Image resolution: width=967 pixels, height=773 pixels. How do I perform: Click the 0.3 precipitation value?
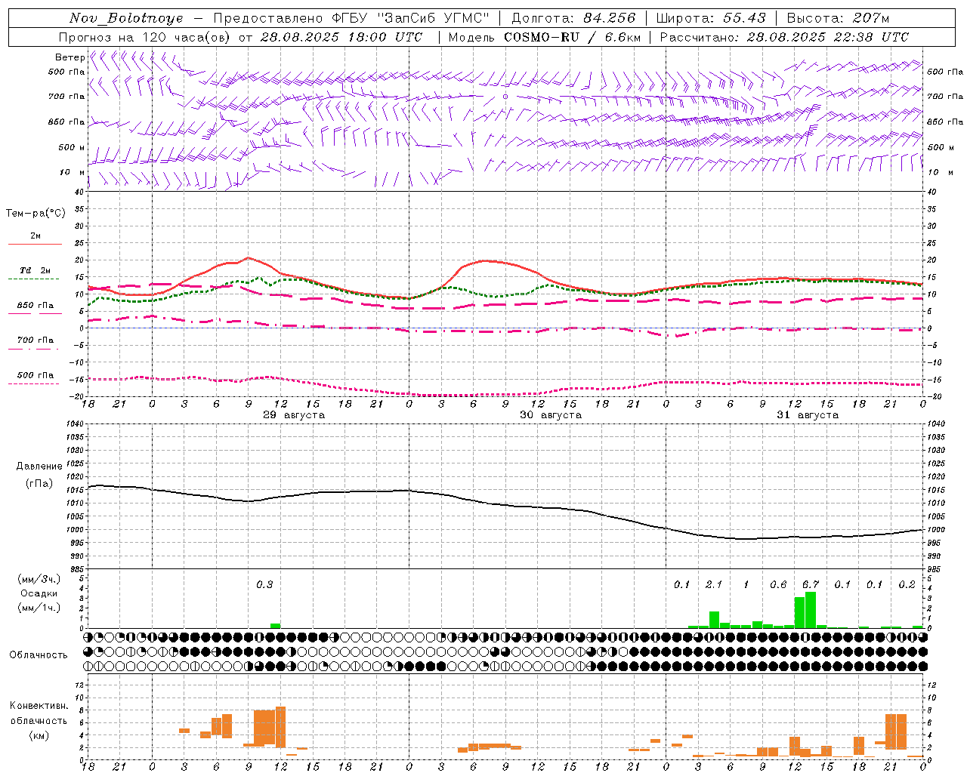click(264, 585)
